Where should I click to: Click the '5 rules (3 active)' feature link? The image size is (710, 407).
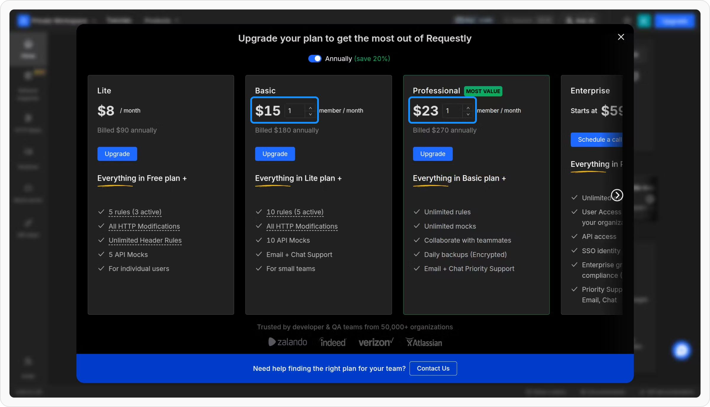[135, 212]
